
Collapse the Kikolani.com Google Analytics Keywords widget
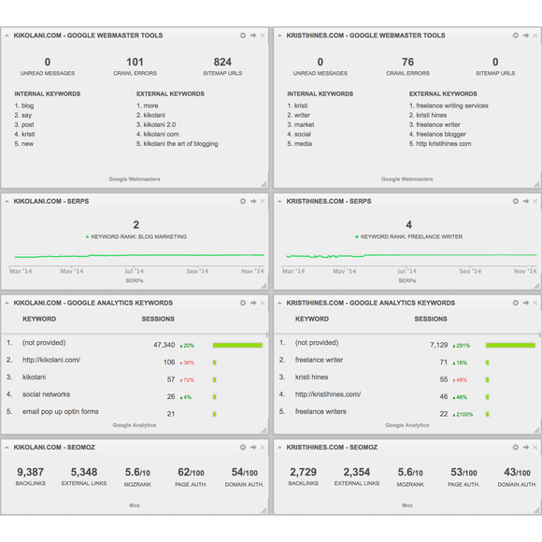tap(7, 303)
